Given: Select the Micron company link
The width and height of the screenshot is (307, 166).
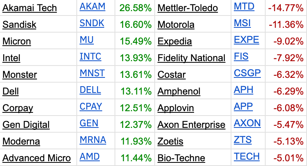Looking at the screenshot, I should tap(17, 41).
